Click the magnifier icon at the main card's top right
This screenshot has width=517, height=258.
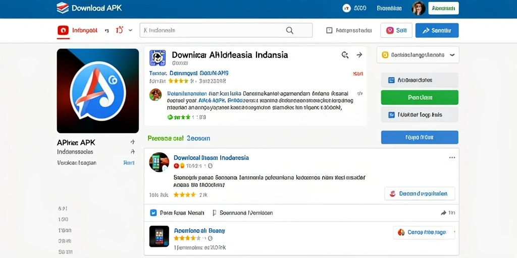[x=345, y=55]
